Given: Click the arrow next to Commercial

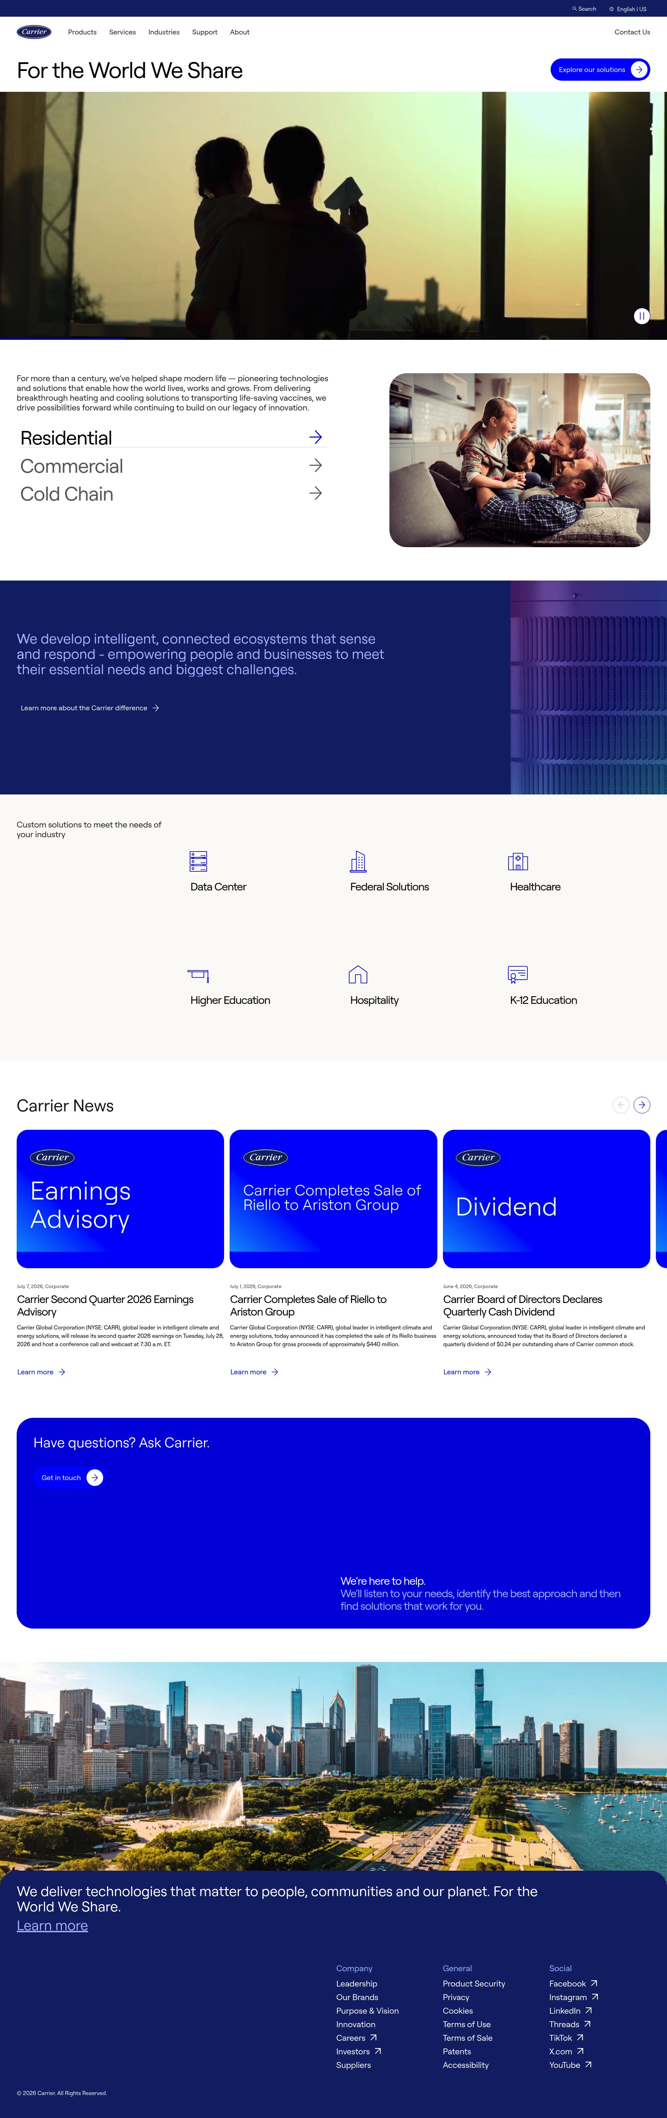Looking at the screenshot, I should 315,465.
